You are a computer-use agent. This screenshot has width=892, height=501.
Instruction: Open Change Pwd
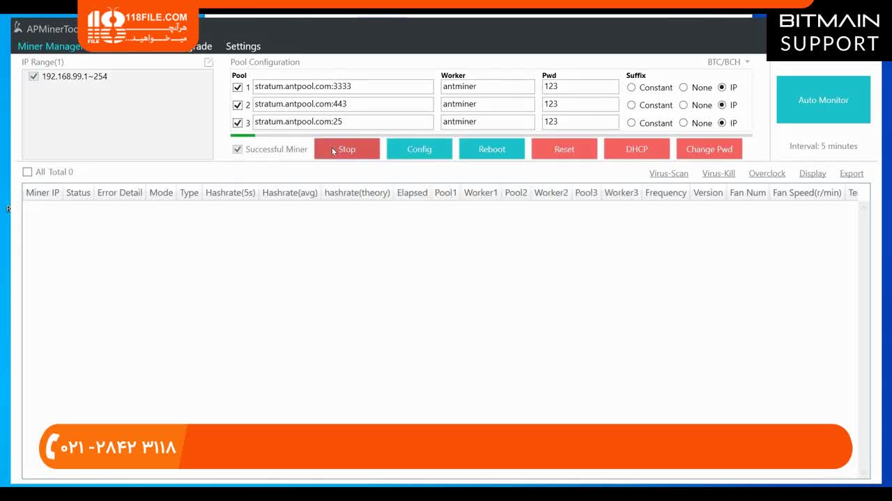709,149
